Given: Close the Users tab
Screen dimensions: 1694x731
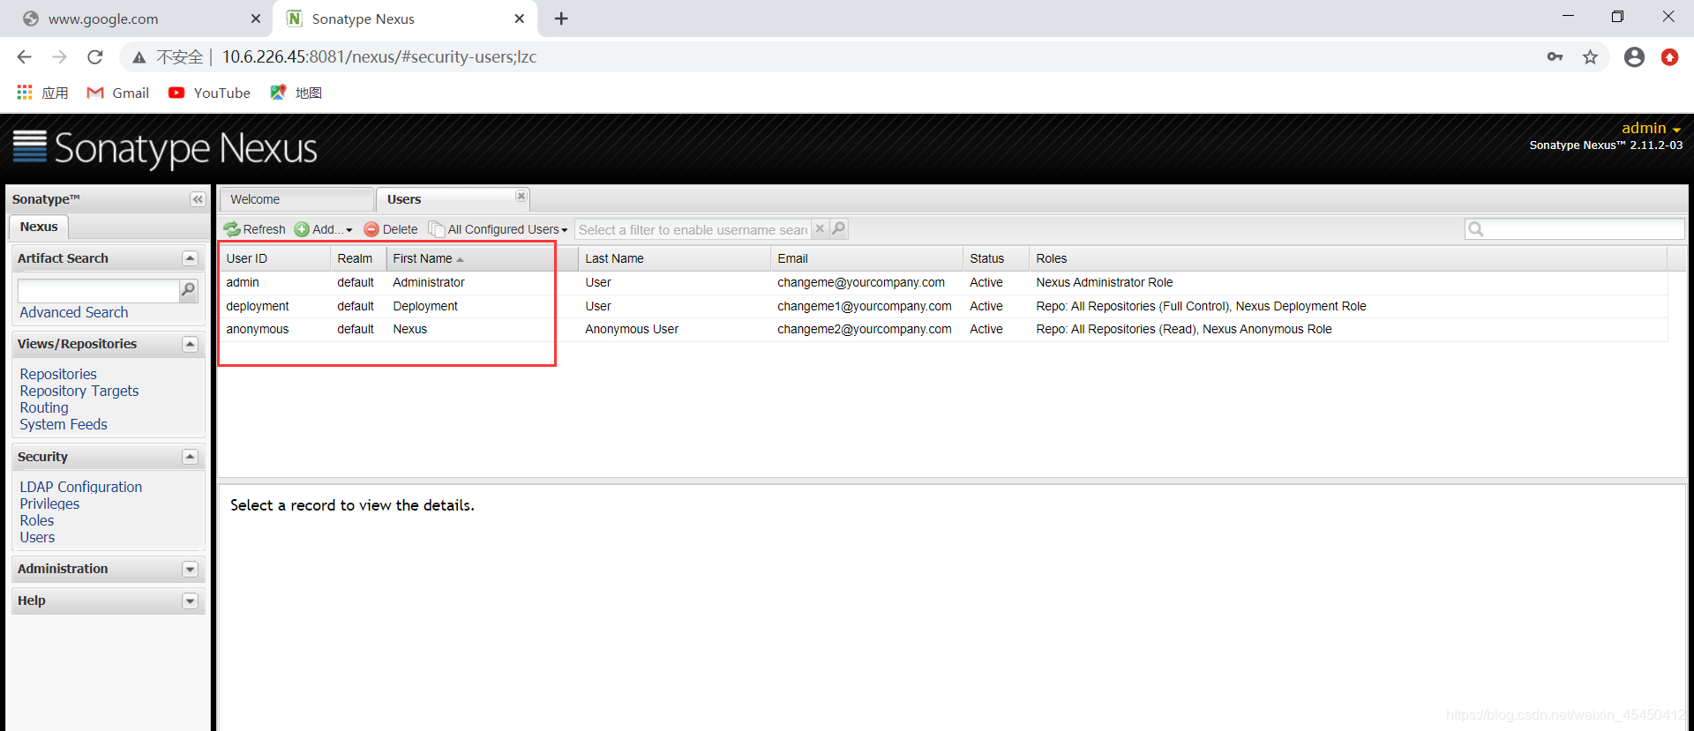Looking at the screenshot, I should pos(521,196).
